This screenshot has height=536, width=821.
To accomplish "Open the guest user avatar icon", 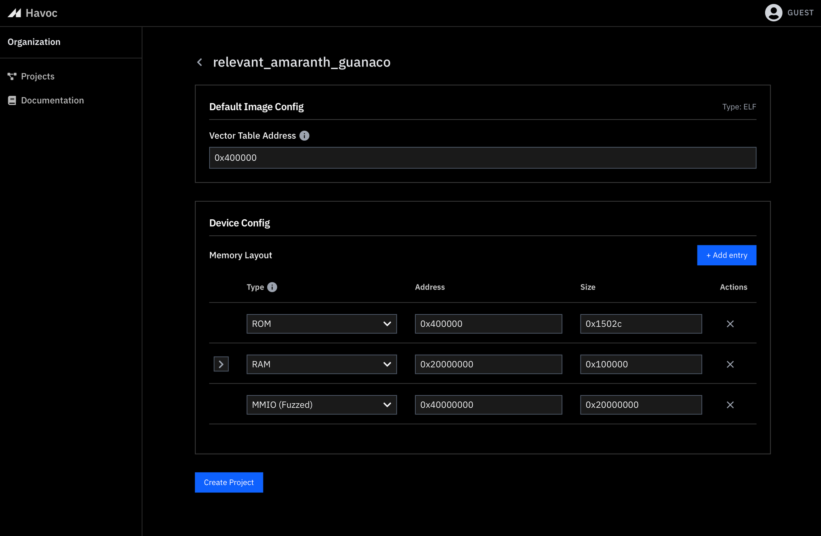I will coord(773,13).
